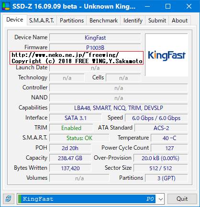
Task: Open the Benchmark tab
Action: pos(103,21)
